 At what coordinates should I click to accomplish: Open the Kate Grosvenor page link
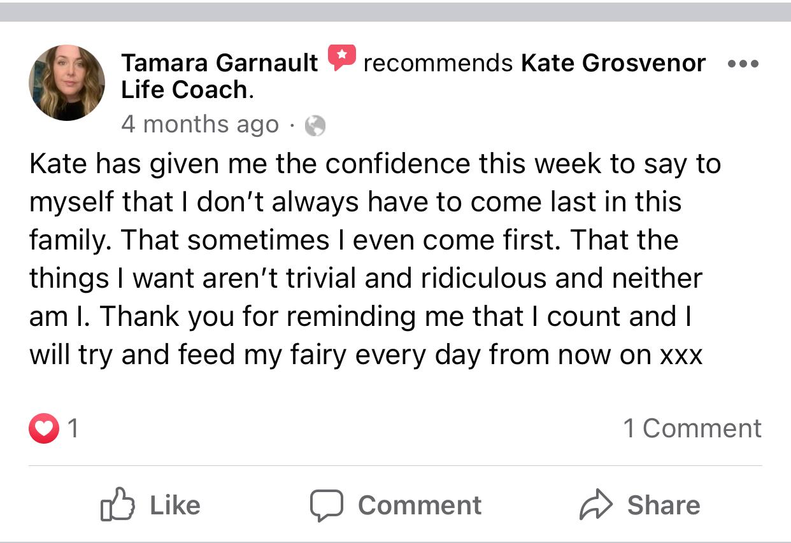[613, 63]
